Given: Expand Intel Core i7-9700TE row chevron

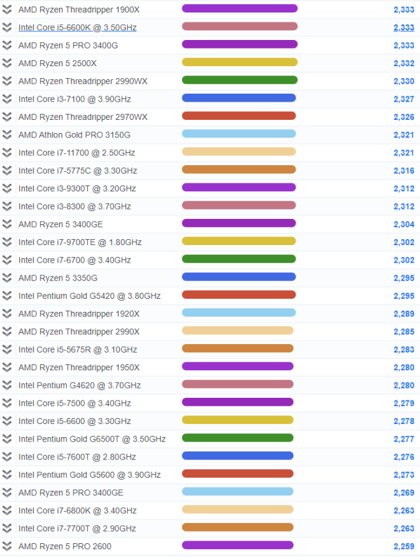Looking at the screenshot, I should pos(7,242).
